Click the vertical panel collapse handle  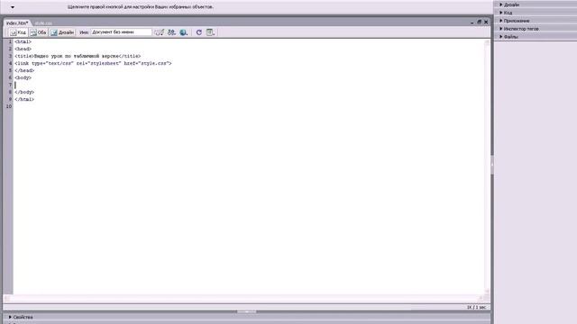click(x=492, y=165)
